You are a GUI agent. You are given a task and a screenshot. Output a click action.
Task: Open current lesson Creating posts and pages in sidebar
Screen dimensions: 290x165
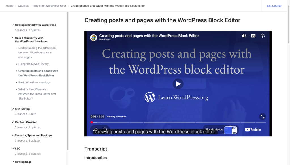[38, 73]
